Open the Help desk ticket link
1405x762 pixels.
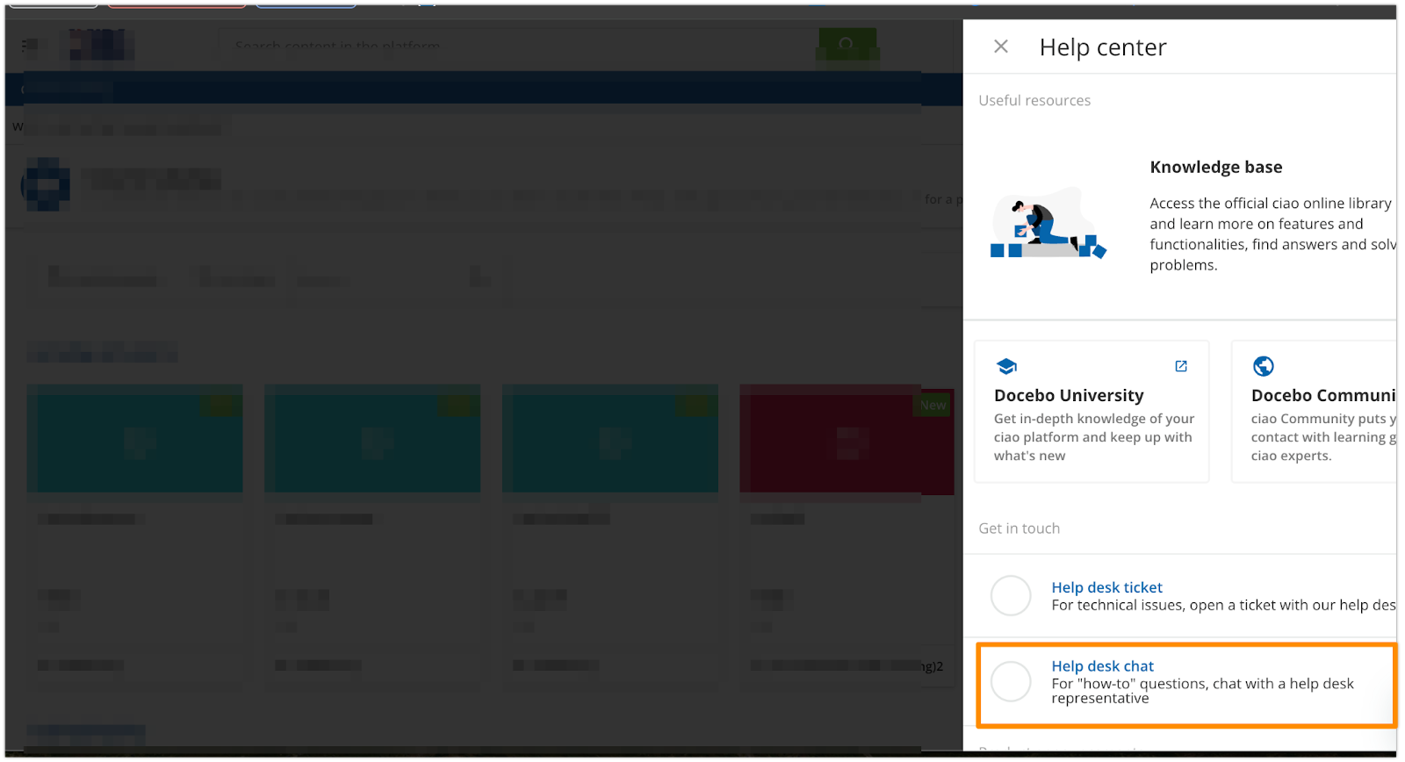pyautogui.click(x=1106, y=587)
